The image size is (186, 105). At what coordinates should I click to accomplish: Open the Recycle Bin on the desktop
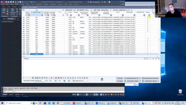tap(180, 92)
